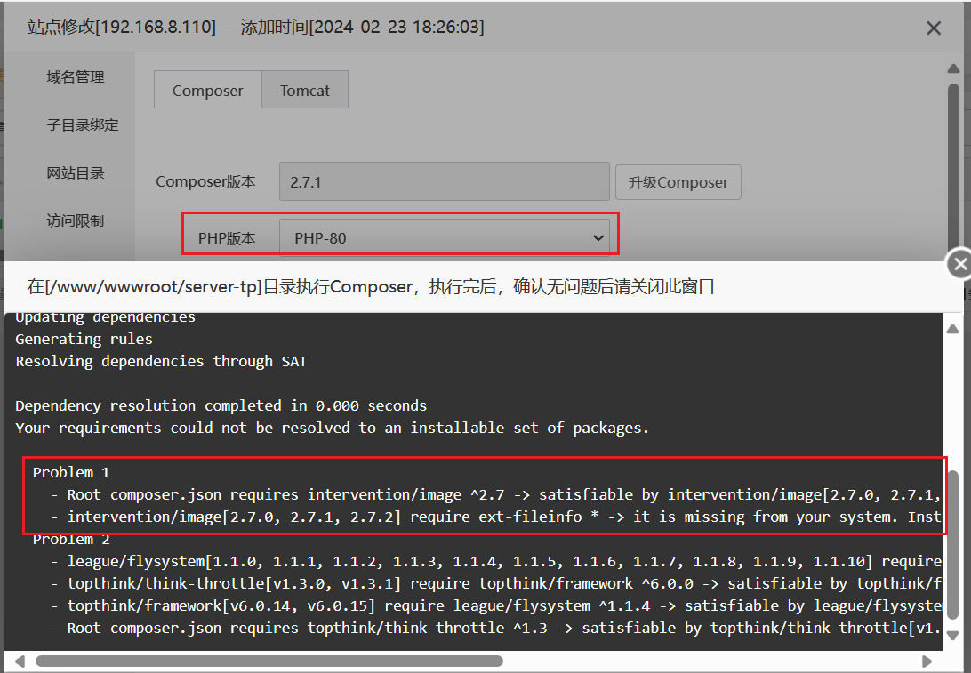Click the dialog vertical scrollbar thumb
Screen dimensions: 971x673
953,171
